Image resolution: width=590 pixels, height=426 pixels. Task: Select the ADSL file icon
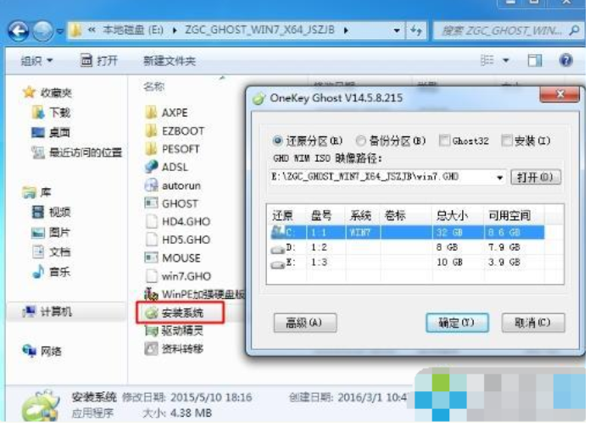(x=151, y=167)
